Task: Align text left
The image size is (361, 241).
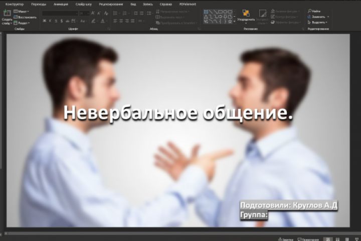Action: (115, 21)
